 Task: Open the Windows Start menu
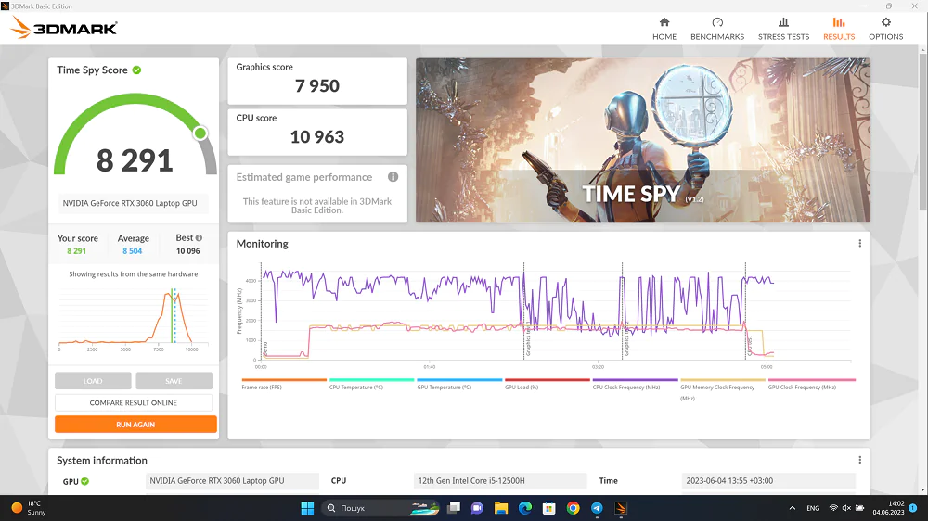(307, 508)
